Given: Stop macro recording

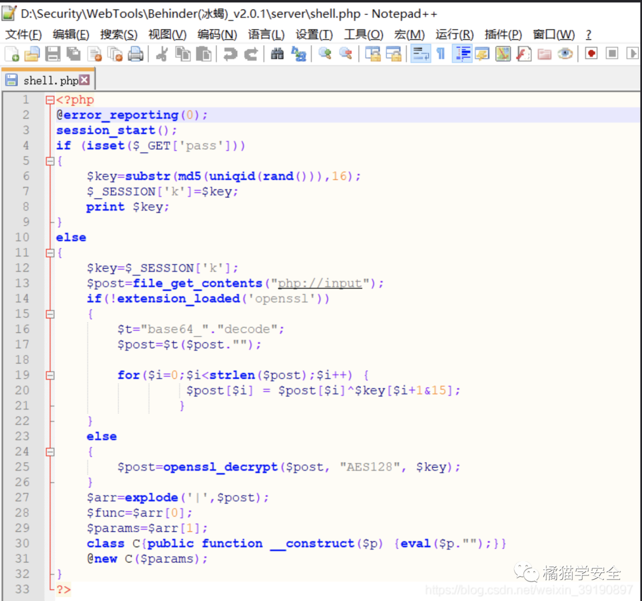Looking at the screenshot, I should 612,54.
